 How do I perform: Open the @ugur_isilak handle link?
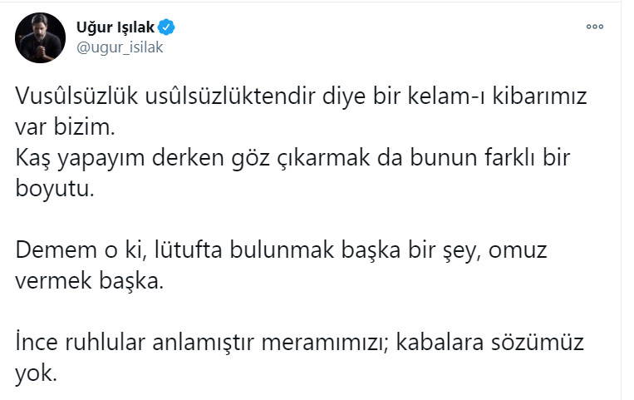tap(120, 47)
